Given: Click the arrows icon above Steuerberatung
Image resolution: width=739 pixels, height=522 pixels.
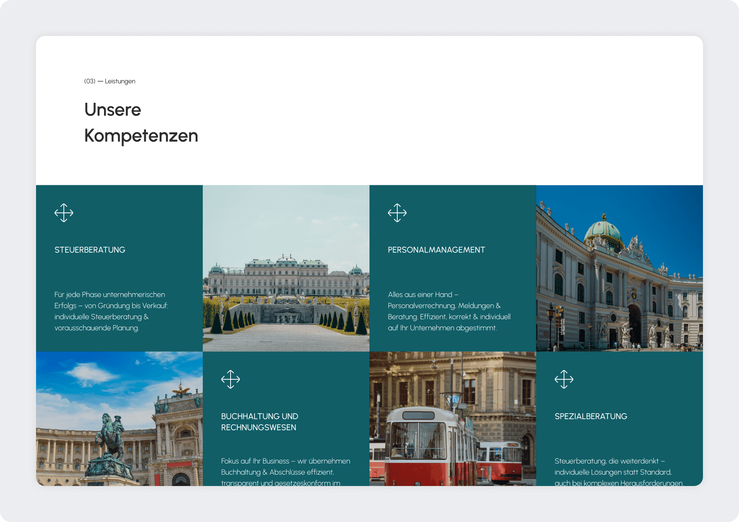Looking at the screenshot, I should tap(64, 213).
